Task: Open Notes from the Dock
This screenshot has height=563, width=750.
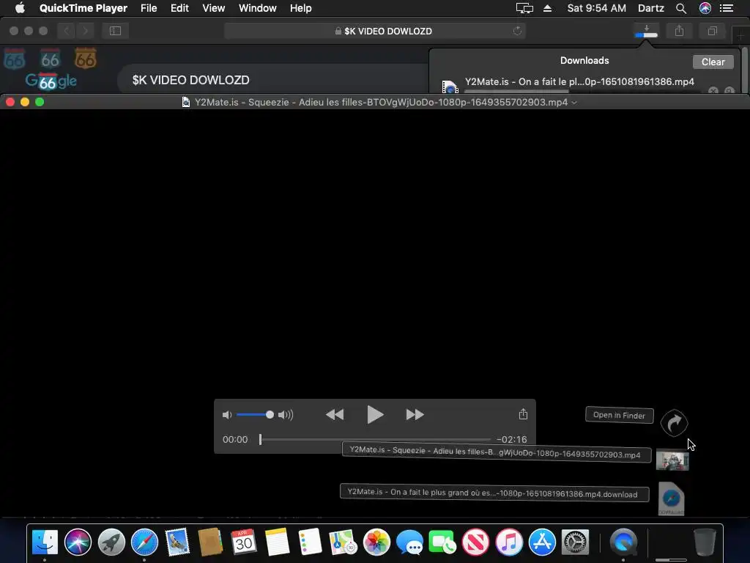Action: [277, 542]
